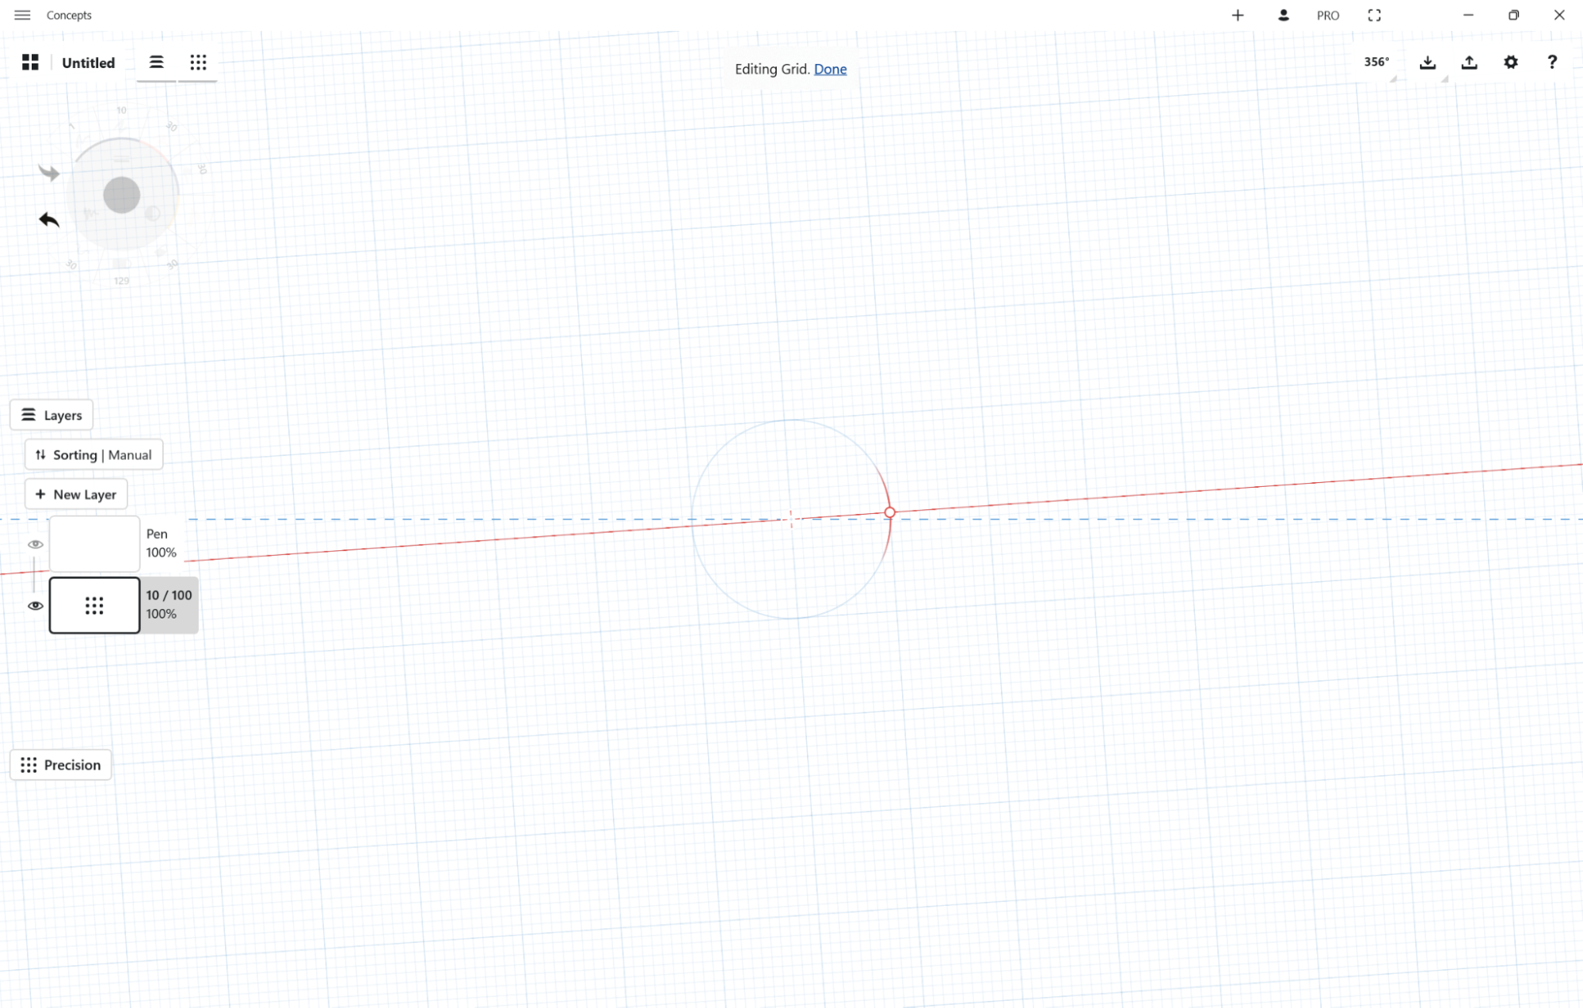Enter fullscreen mode icon
This screenshot has width=1583, height=1008.
coord(1374,15)
